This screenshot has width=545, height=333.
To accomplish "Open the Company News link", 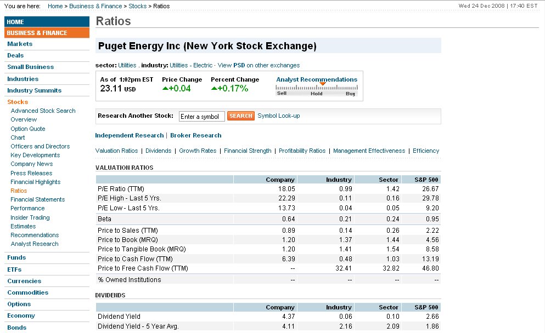I will (x=32, y=164).
